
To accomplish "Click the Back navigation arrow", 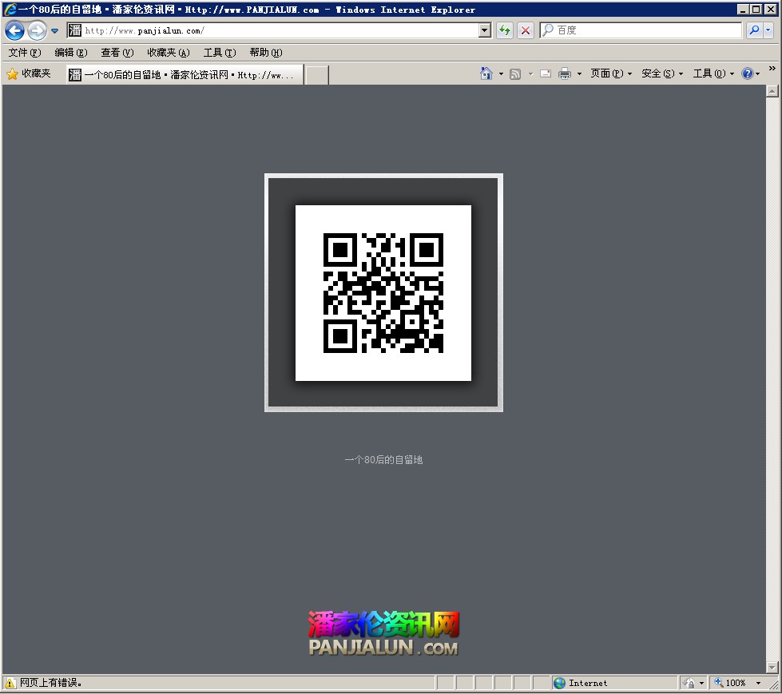I will pyautogui.click(x=14, y=30).
